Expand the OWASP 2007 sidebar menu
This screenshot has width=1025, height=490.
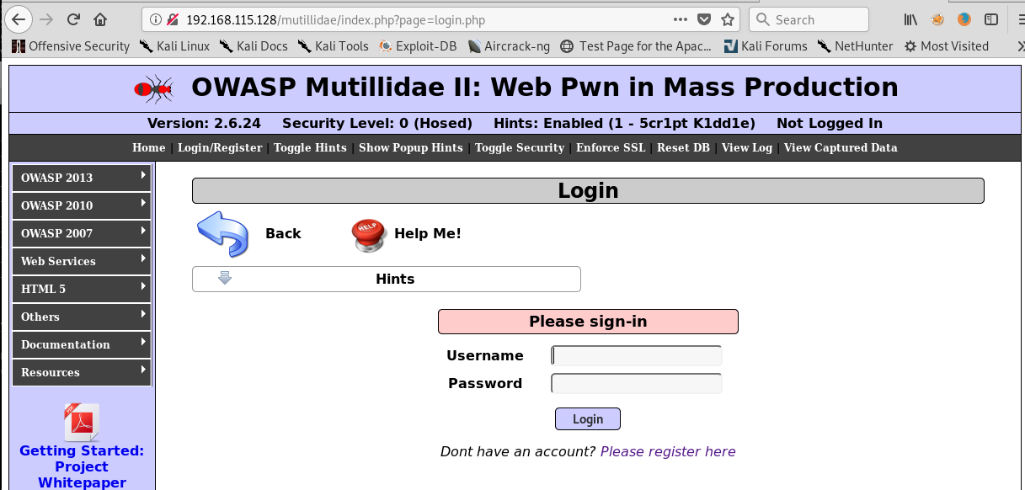[x=82, y=233]
